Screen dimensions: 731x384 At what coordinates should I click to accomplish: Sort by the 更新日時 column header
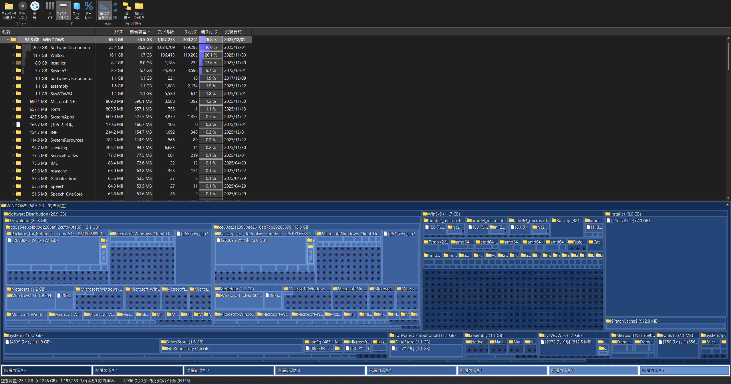pos(237,32)
